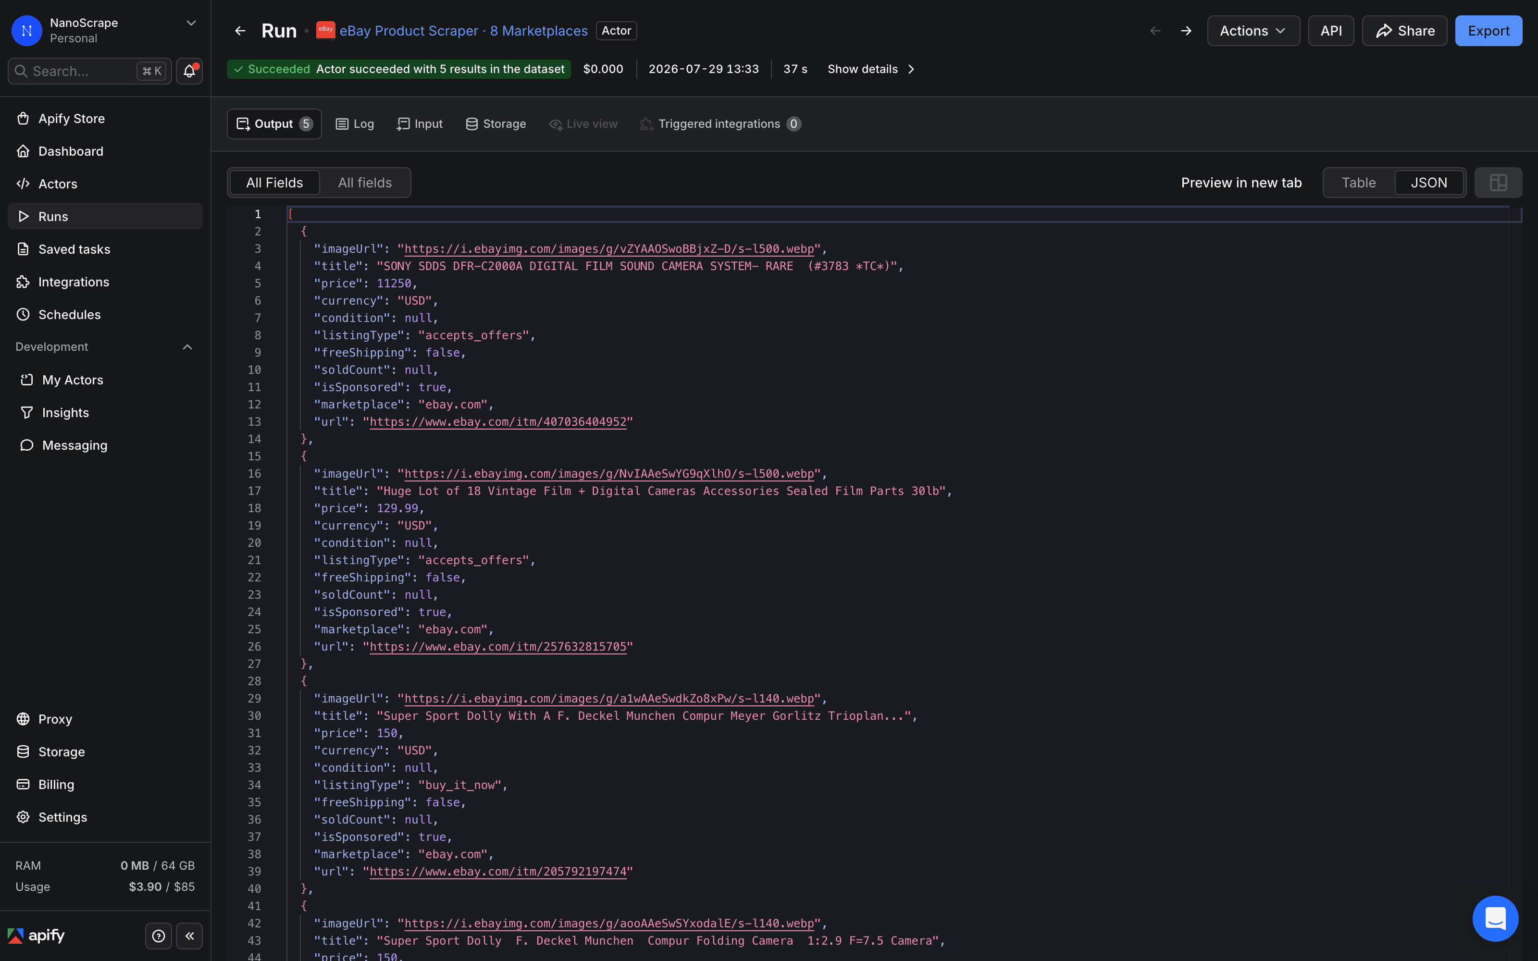Open the NvIAAeSwYG9qXlhO image URL
The height and width of the screenshot is (961, 1538).
point(609,474)
